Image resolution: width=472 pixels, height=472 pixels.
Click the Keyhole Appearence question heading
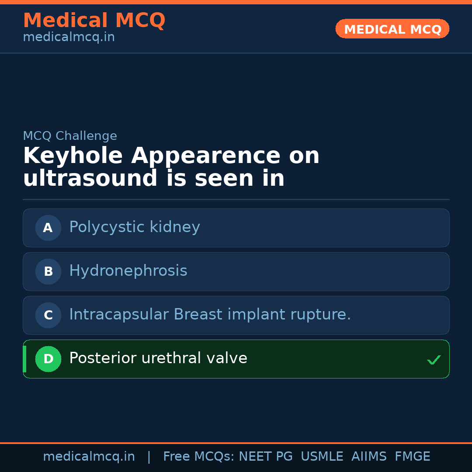[x=171, y=167]
